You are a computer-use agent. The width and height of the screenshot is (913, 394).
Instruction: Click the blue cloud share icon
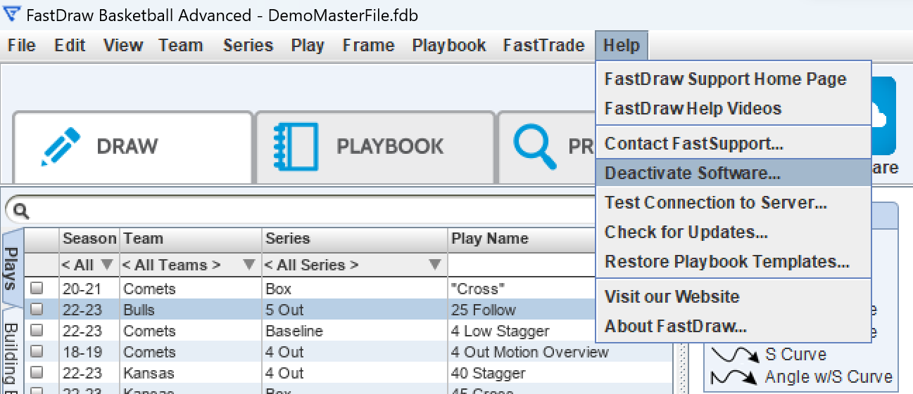click(x=884, y=116)
